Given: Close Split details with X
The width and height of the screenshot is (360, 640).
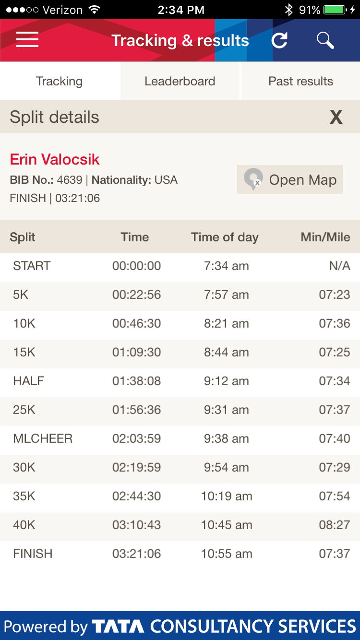Looking at the screenshot, I should click(336, 117).
